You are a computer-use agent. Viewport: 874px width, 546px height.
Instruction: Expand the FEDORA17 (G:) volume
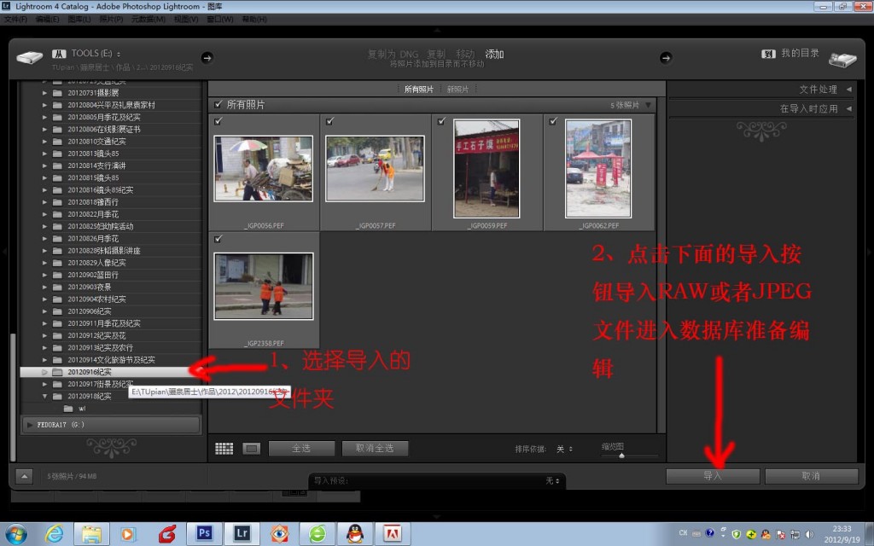tap(30, 425)
